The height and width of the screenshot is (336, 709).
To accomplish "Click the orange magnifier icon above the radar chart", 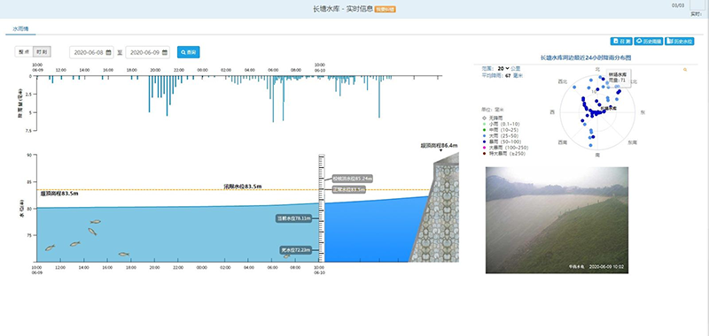I will coord(685,70).
